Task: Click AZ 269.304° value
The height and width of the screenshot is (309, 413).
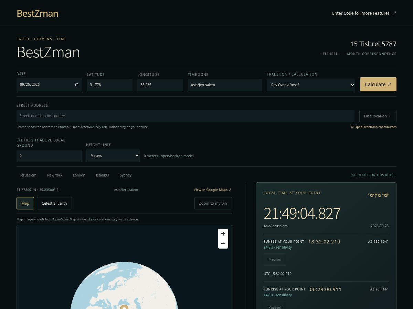Action: pyautogui.click(x=378, y=242)
